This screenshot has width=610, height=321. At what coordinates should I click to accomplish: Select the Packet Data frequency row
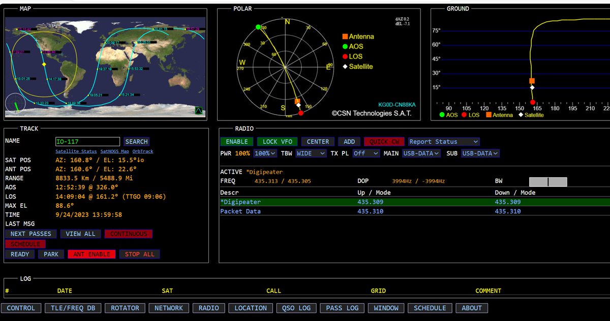coord(414,211)
